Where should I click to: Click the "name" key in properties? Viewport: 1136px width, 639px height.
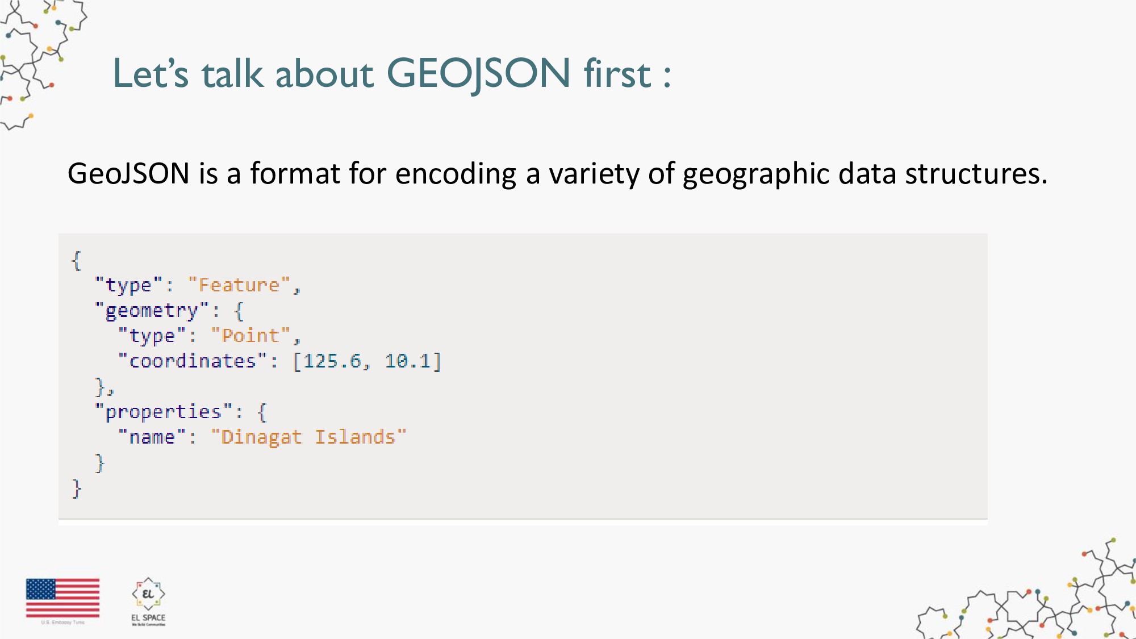point(152,437)
